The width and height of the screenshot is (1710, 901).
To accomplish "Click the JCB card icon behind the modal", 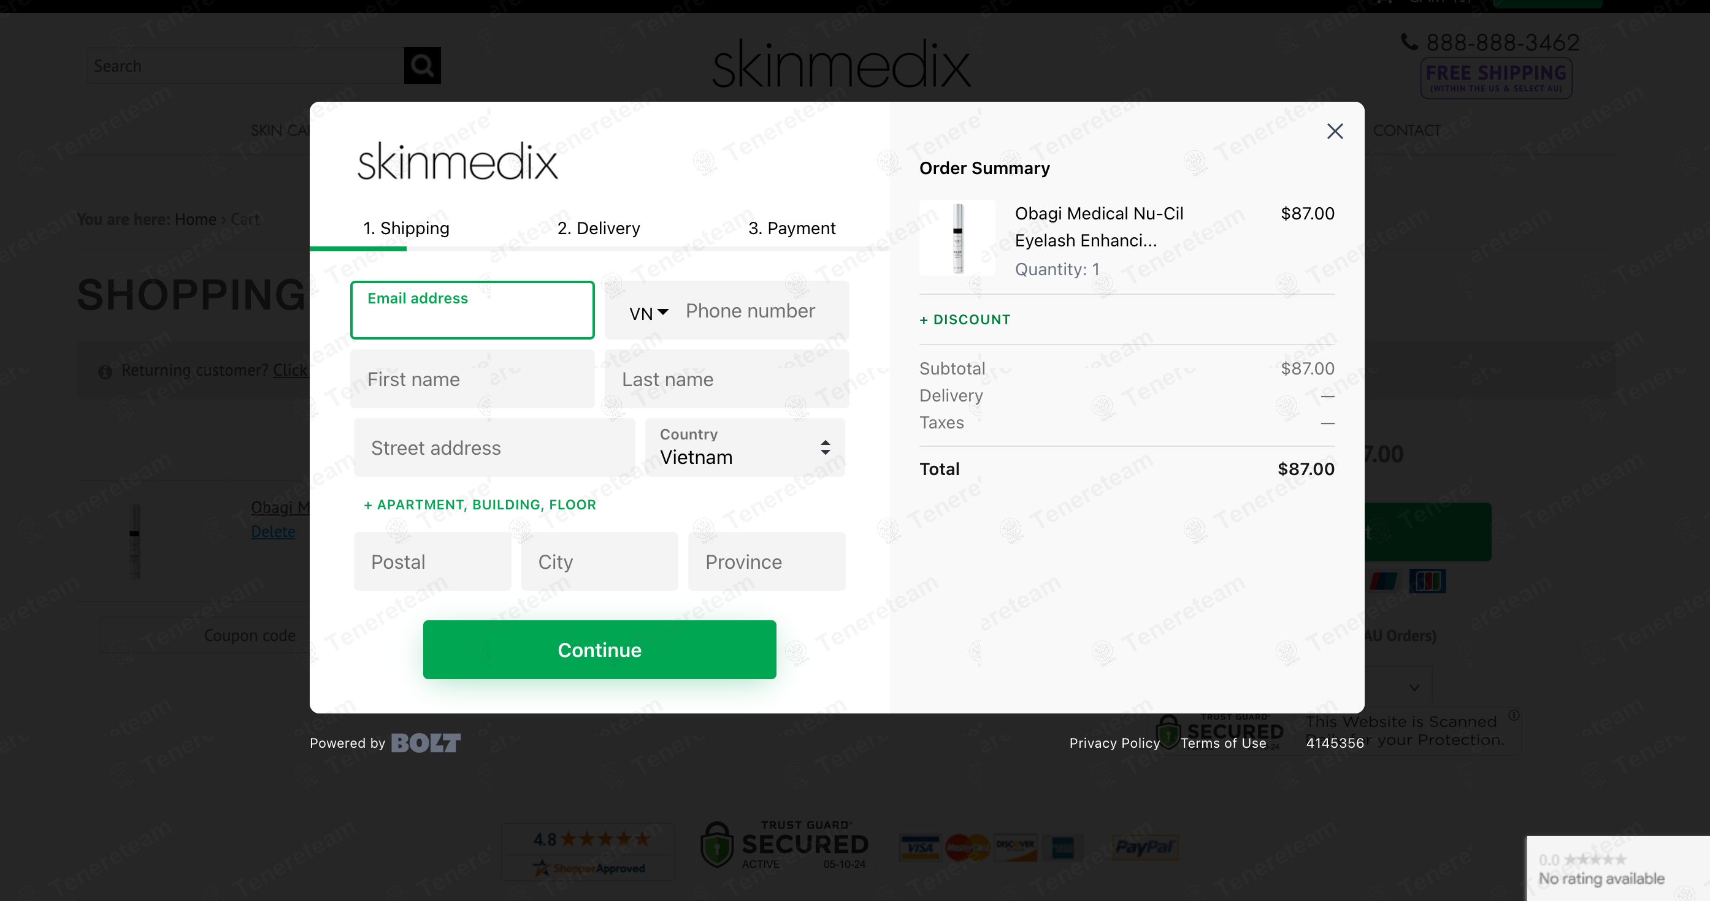I will point(1427,580).
